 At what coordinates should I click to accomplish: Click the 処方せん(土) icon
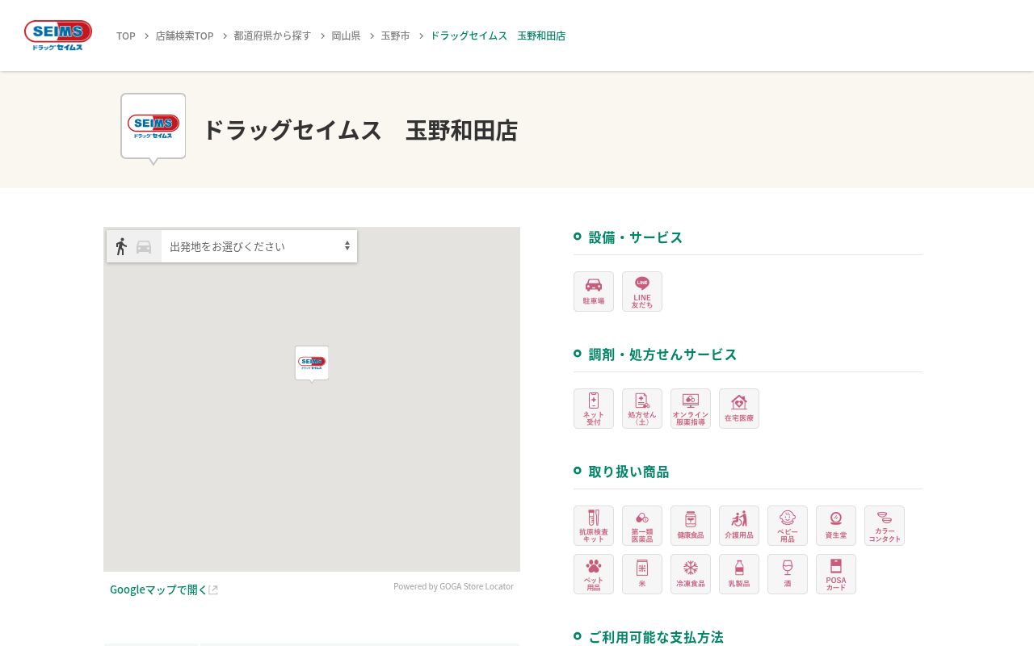pyautogui.click(x=642, y=409)
